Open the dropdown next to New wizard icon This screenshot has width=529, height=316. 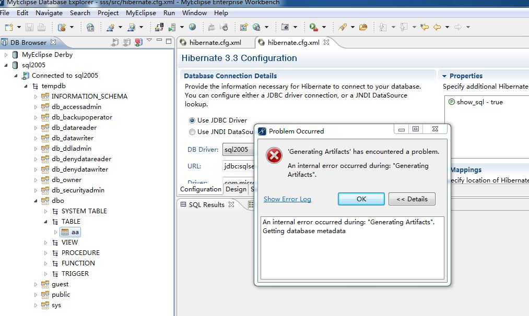19,27
